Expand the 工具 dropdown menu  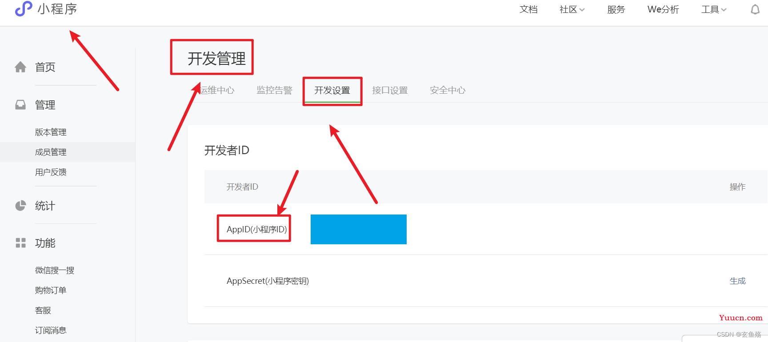[x=714, y=9]
